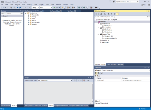This screenshot has width=151, height=110.
Task: Open the Error List tab
Action: [45, 106]
